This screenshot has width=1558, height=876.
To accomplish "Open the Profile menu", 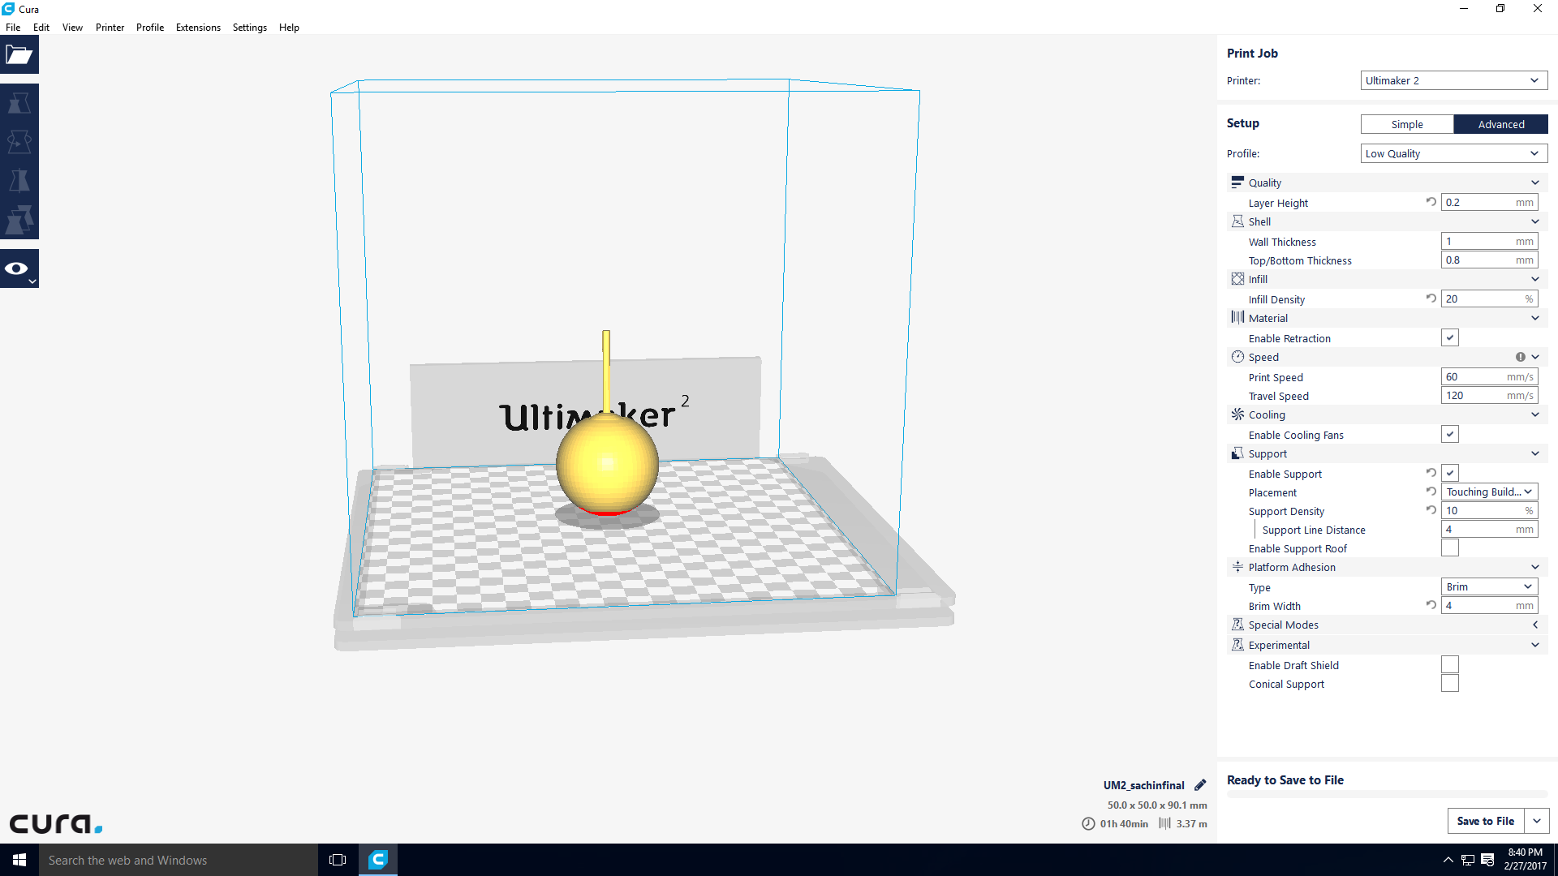I will (150, 27).
